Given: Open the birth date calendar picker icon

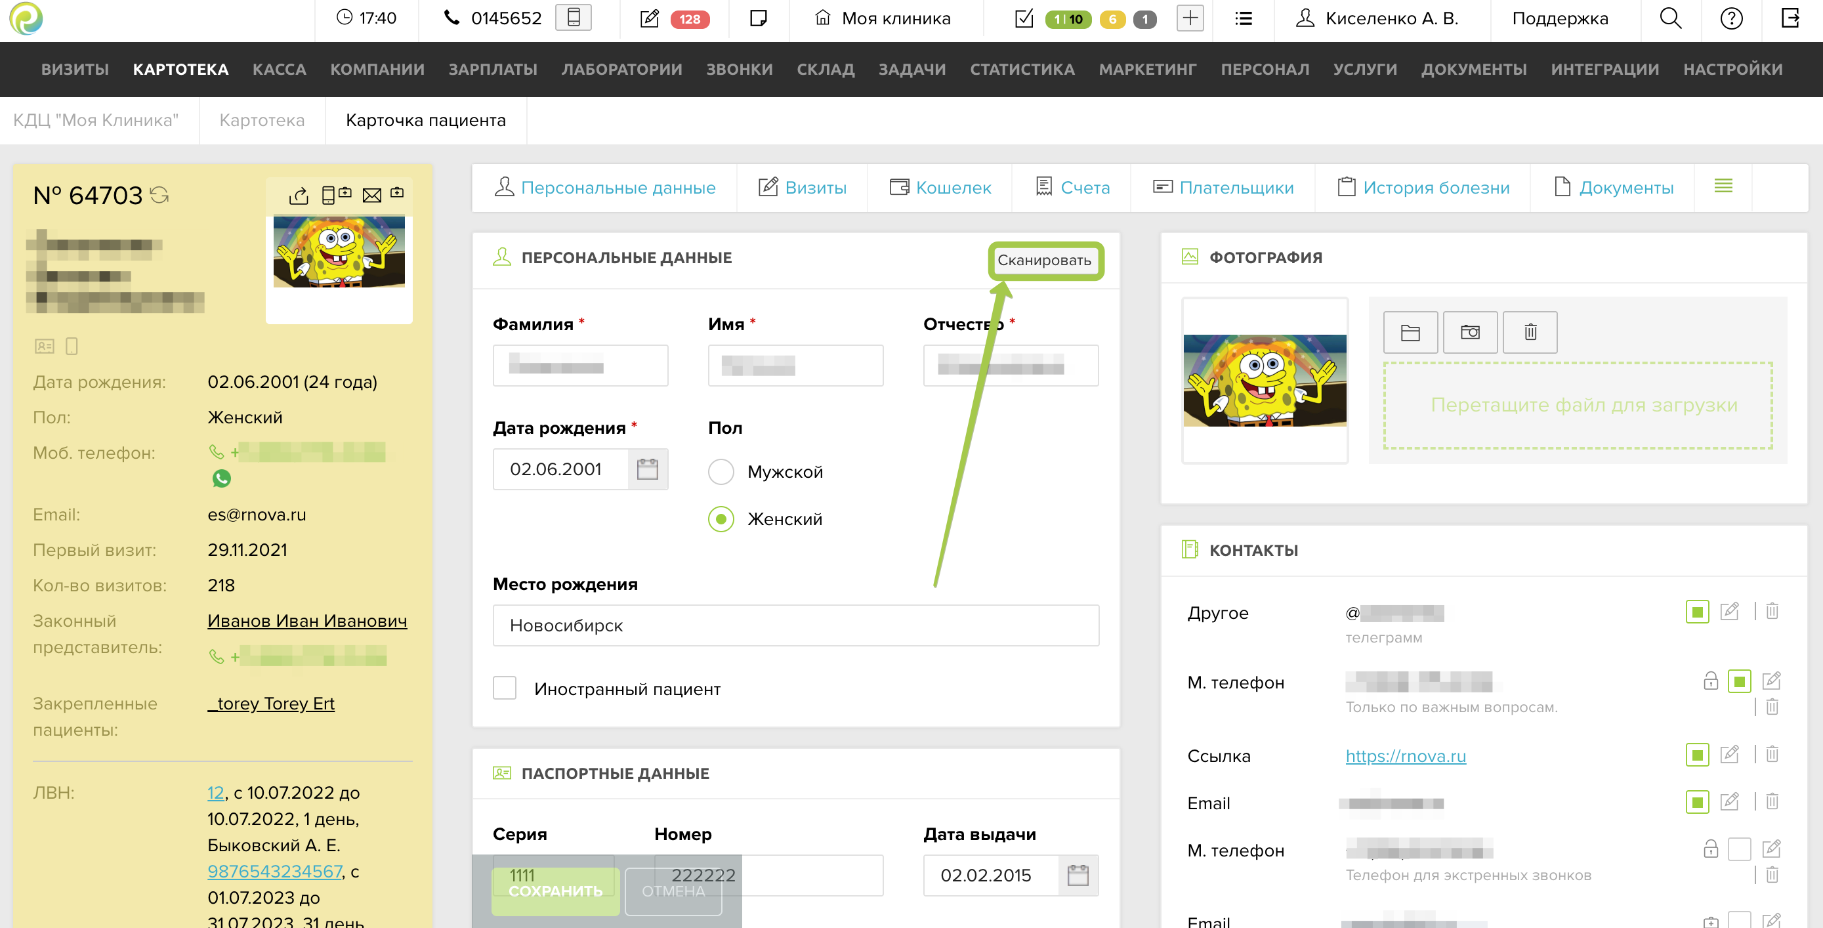Looking at the screenshot, I should point(648,469).
